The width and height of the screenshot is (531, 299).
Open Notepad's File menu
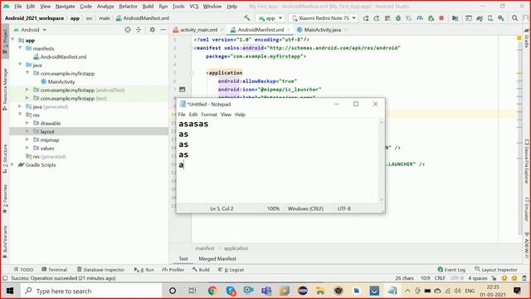[x=182, y=115]
